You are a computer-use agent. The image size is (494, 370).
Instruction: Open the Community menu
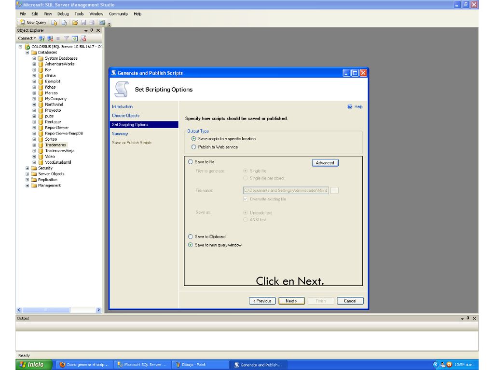point(119,14)
